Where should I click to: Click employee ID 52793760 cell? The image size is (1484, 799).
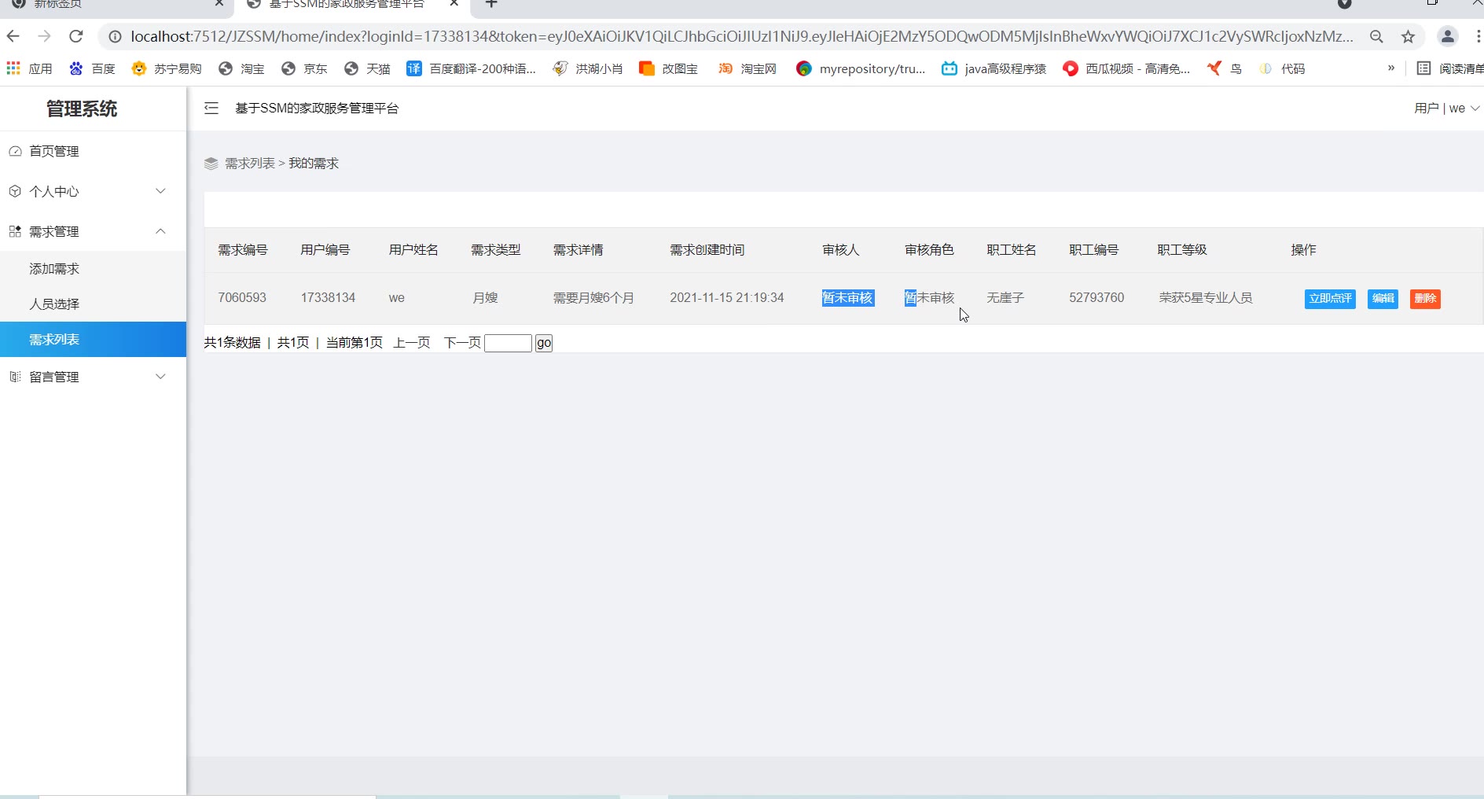point(1096,298)
